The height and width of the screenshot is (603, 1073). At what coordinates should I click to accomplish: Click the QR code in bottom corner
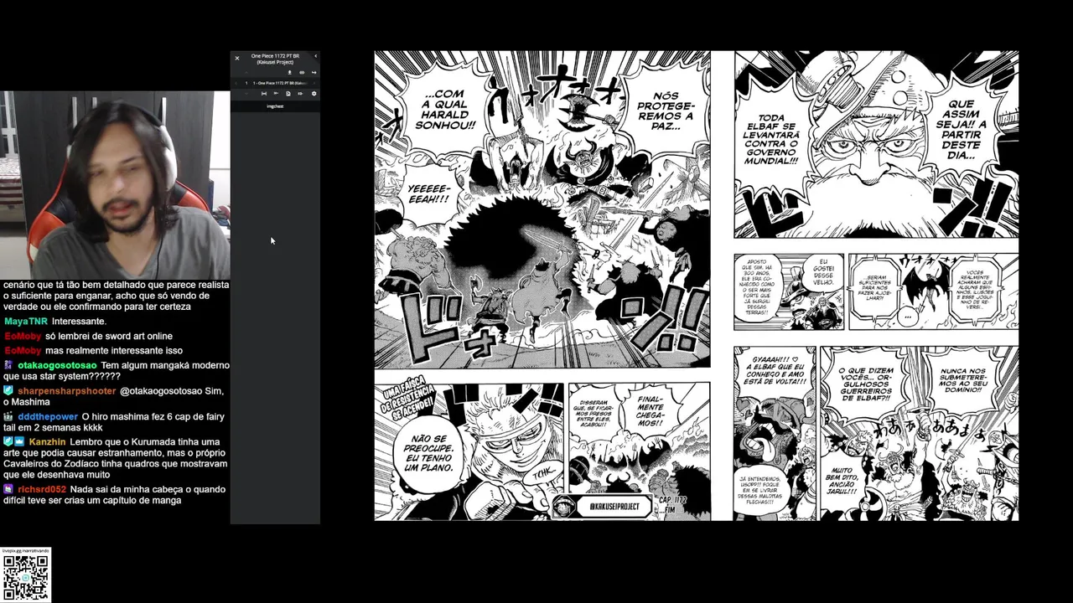click(x=26, y=578)
